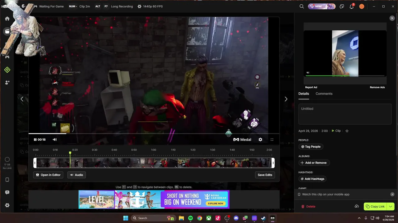This screenshot has height=223, width=398.
Task: Click Add Hashtags button
Action: (x=312, y=179)
